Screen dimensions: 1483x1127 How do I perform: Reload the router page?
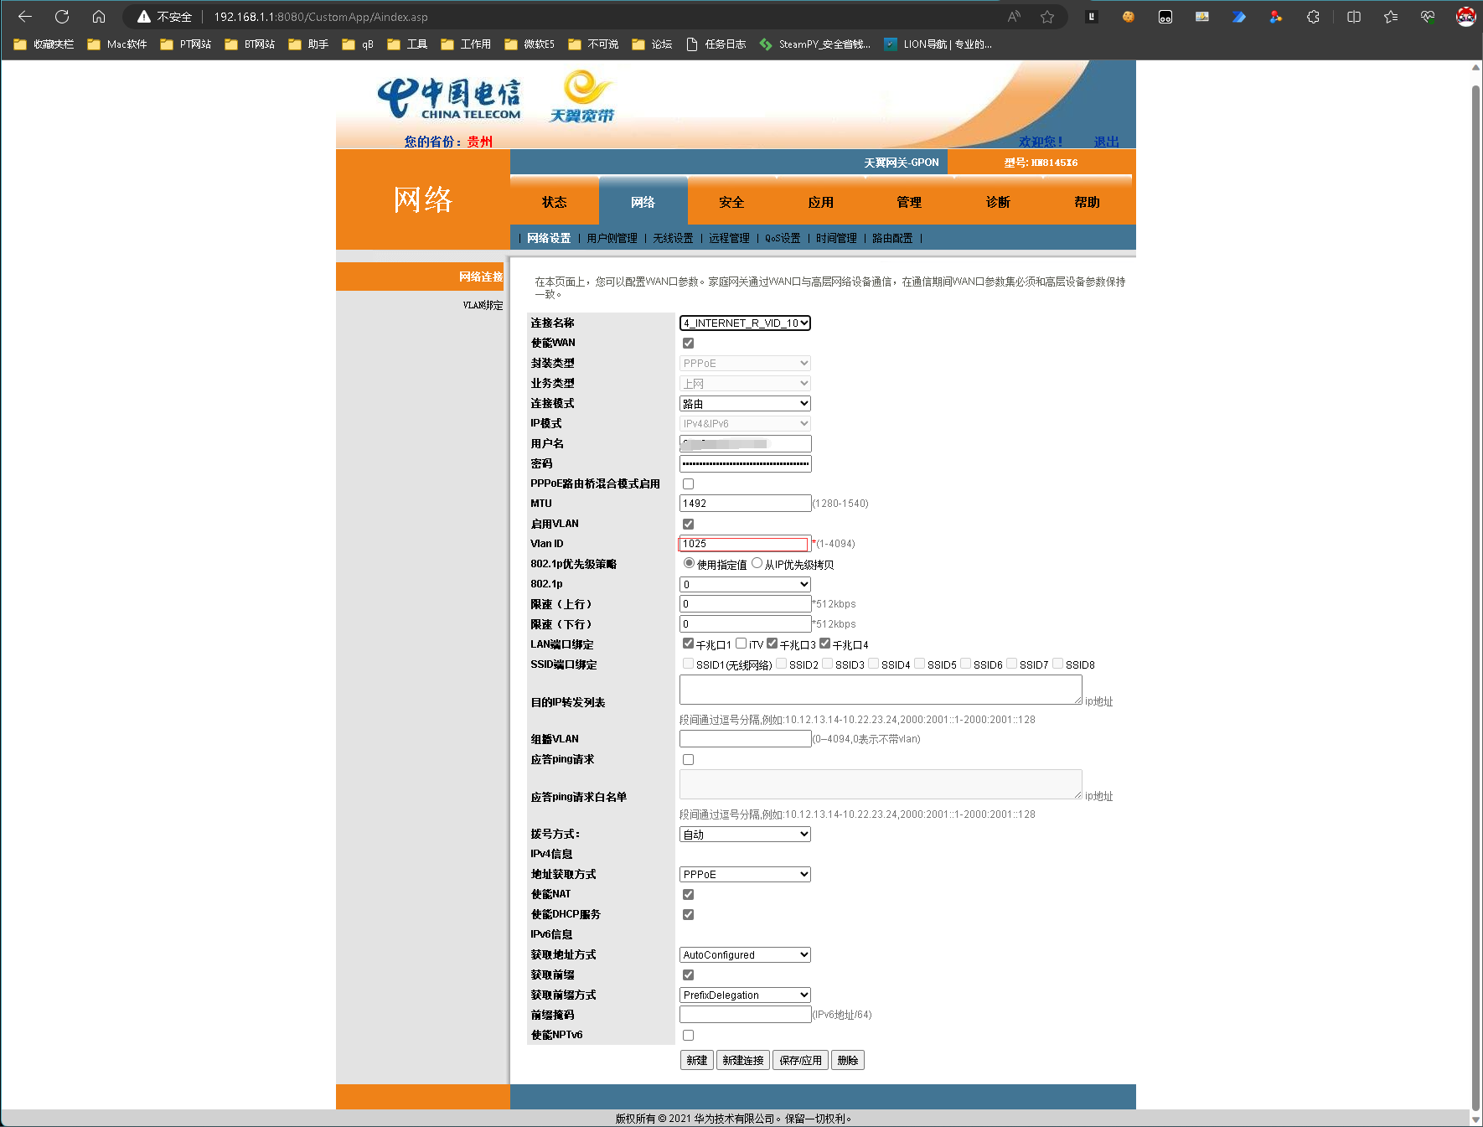(x=62, y=17)
